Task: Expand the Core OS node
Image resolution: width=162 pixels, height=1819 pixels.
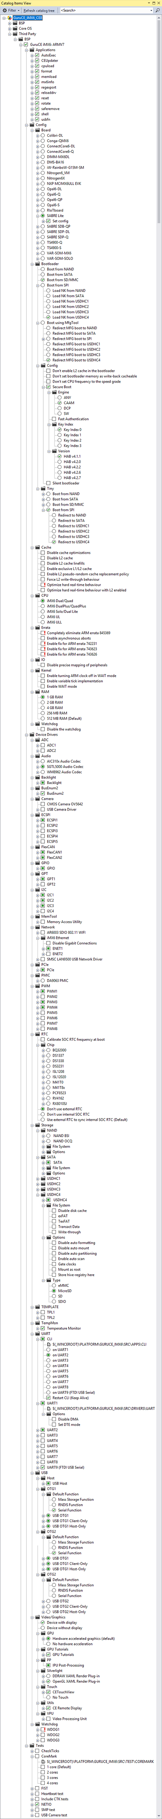Action: coord(9,28)
